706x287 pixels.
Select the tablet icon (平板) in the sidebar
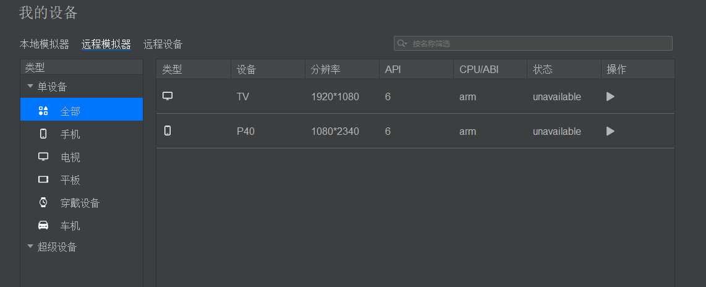(x=43, y=180)
